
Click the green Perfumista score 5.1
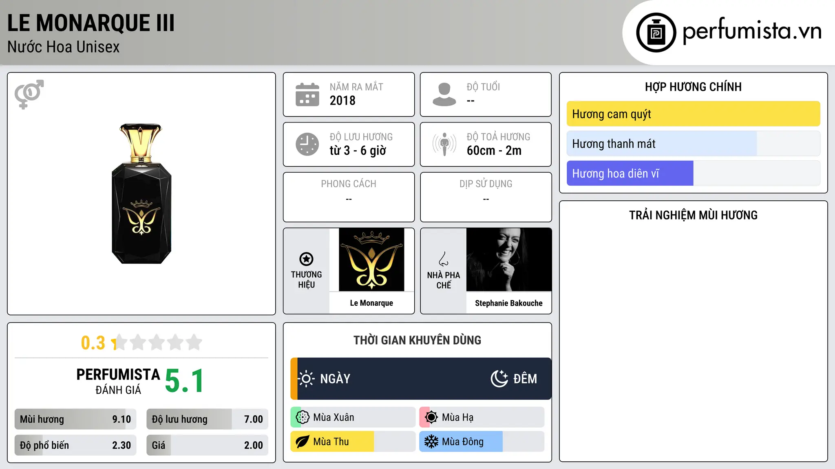[x=184, y=381]
